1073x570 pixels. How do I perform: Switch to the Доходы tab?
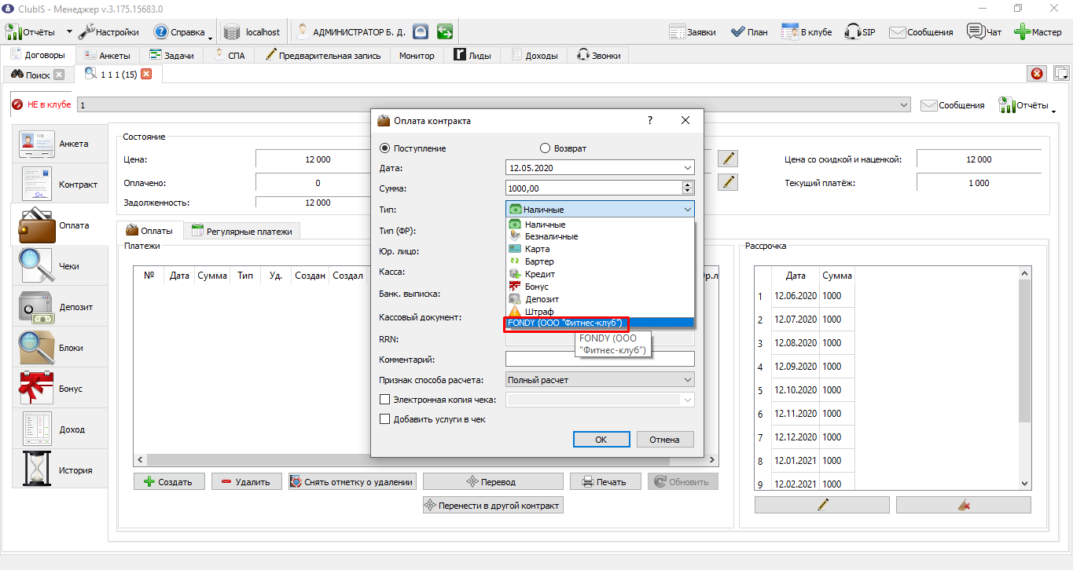535,56
